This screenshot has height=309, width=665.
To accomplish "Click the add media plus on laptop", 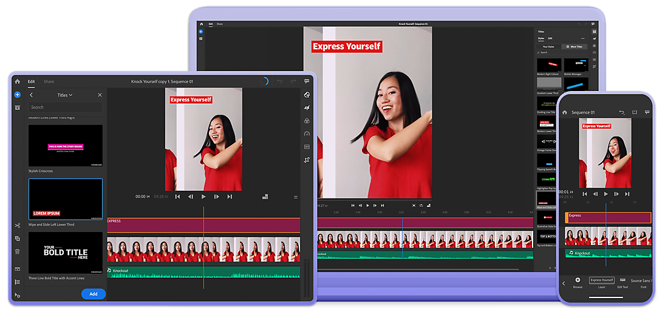I will point(201,32).
